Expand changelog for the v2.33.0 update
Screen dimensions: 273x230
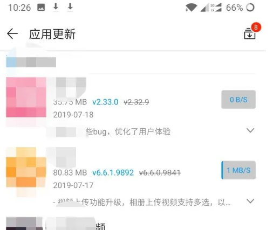coord(250,130)
